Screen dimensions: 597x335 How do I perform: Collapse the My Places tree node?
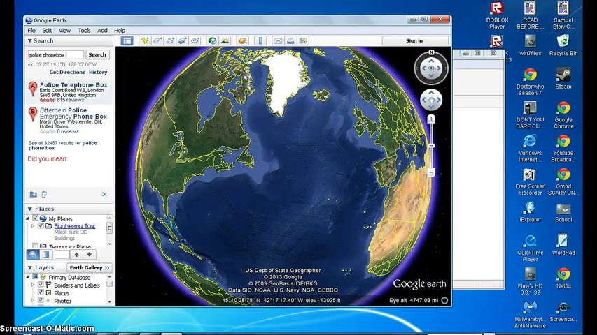[x=28, y=218]
